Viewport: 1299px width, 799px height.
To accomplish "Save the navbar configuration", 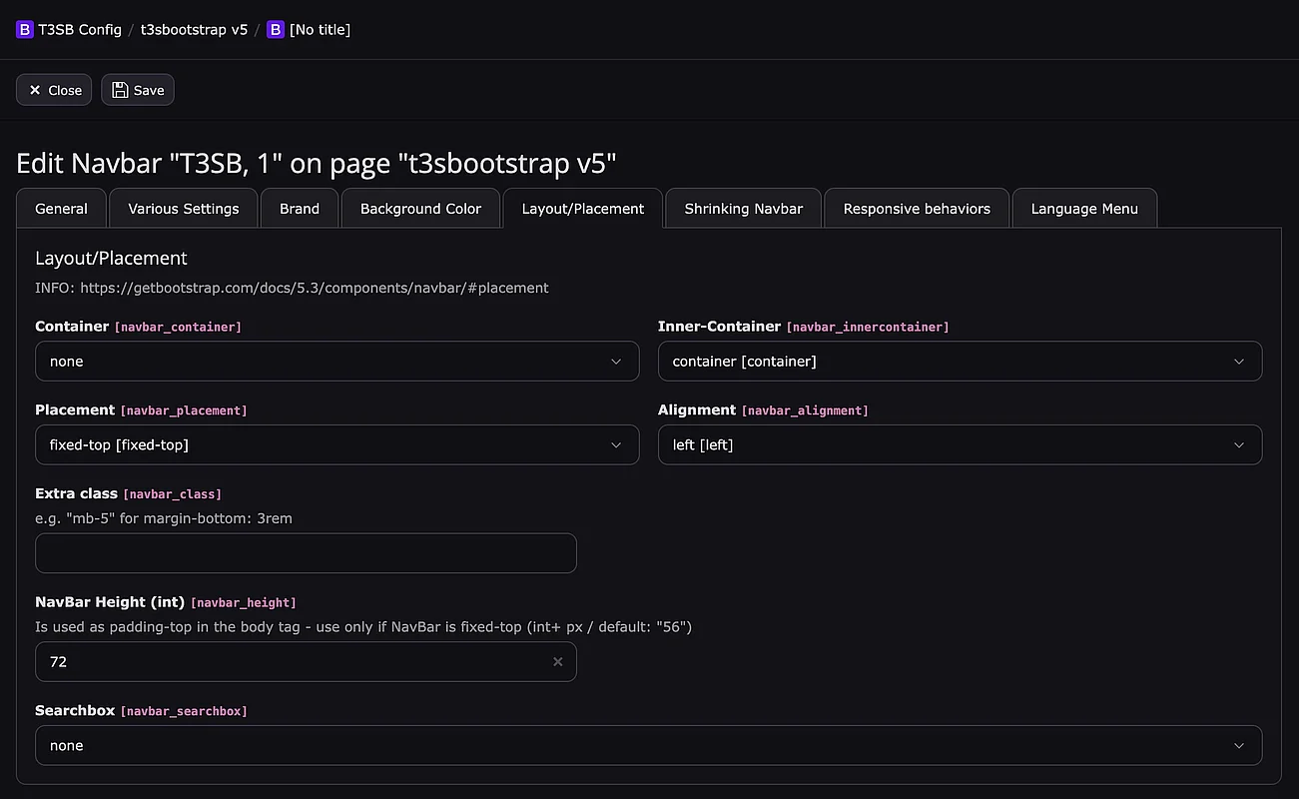I will (138, 90).
